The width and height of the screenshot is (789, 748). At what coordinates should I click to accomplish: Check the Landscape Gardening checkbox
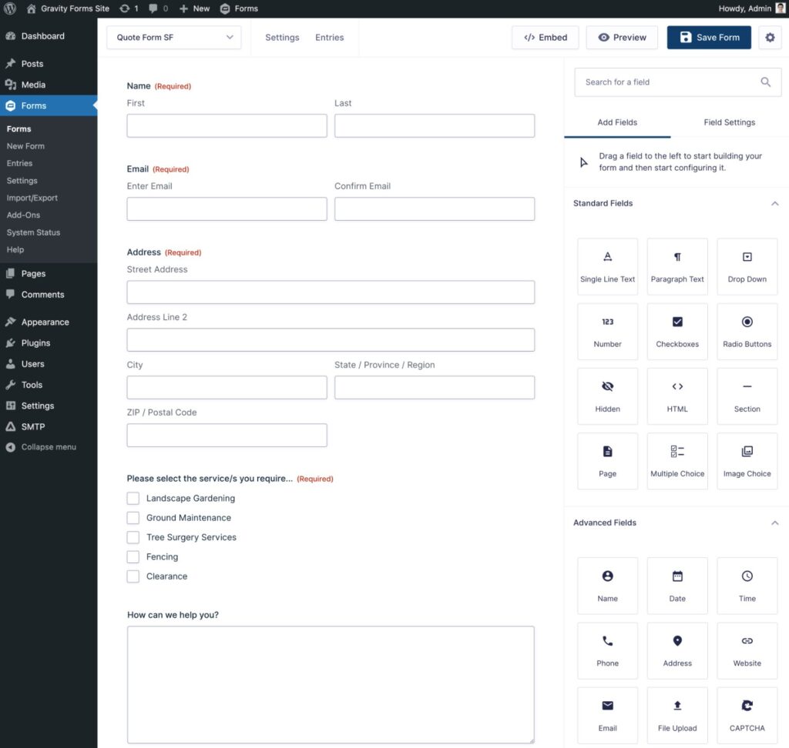133,498
